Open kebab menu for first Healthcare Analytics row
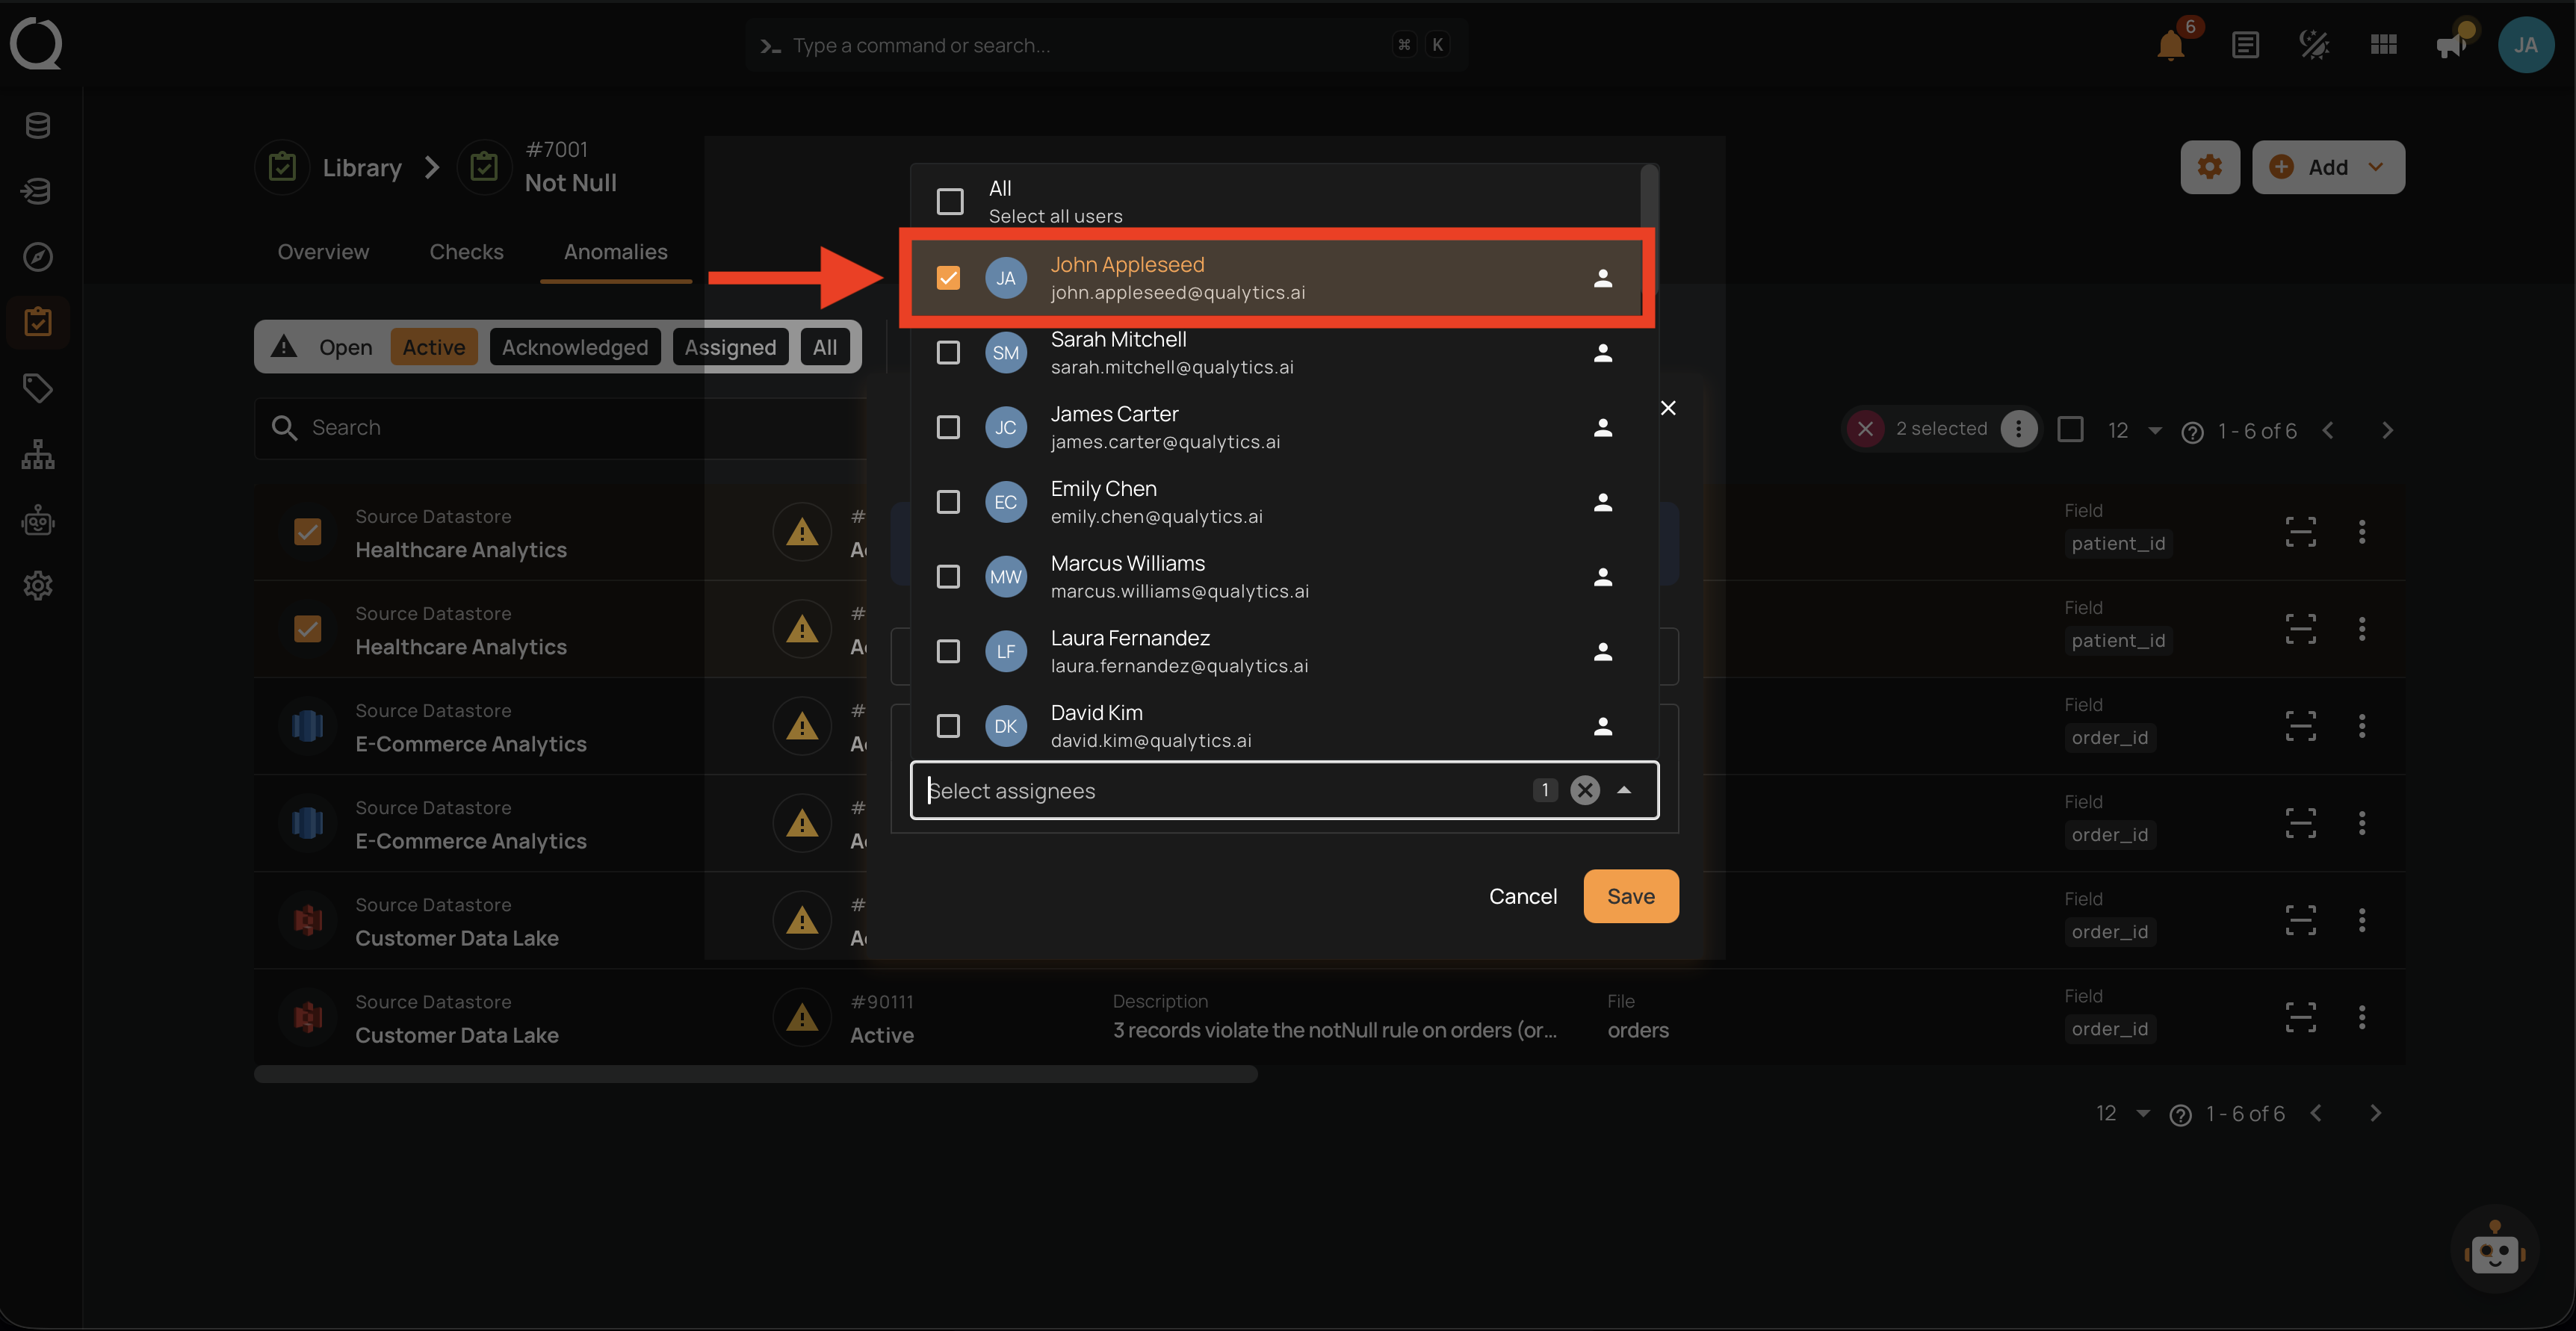The height and width of the screenshot is (1331, 2576). (2361, 531)
